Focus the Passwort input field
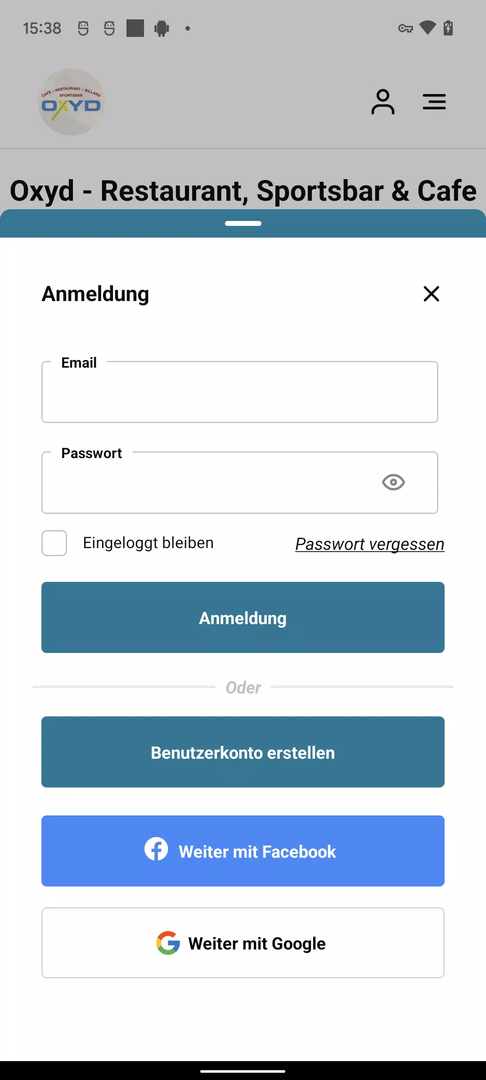Viewport: 486px width, 1080px height. [x=207, y=483]
